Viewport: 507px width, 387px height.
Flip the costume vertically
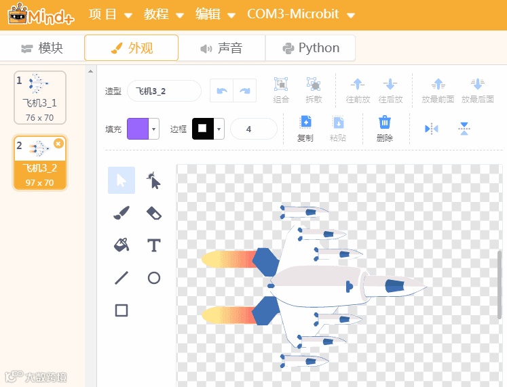pyautogui.click(x=464, y=129)
